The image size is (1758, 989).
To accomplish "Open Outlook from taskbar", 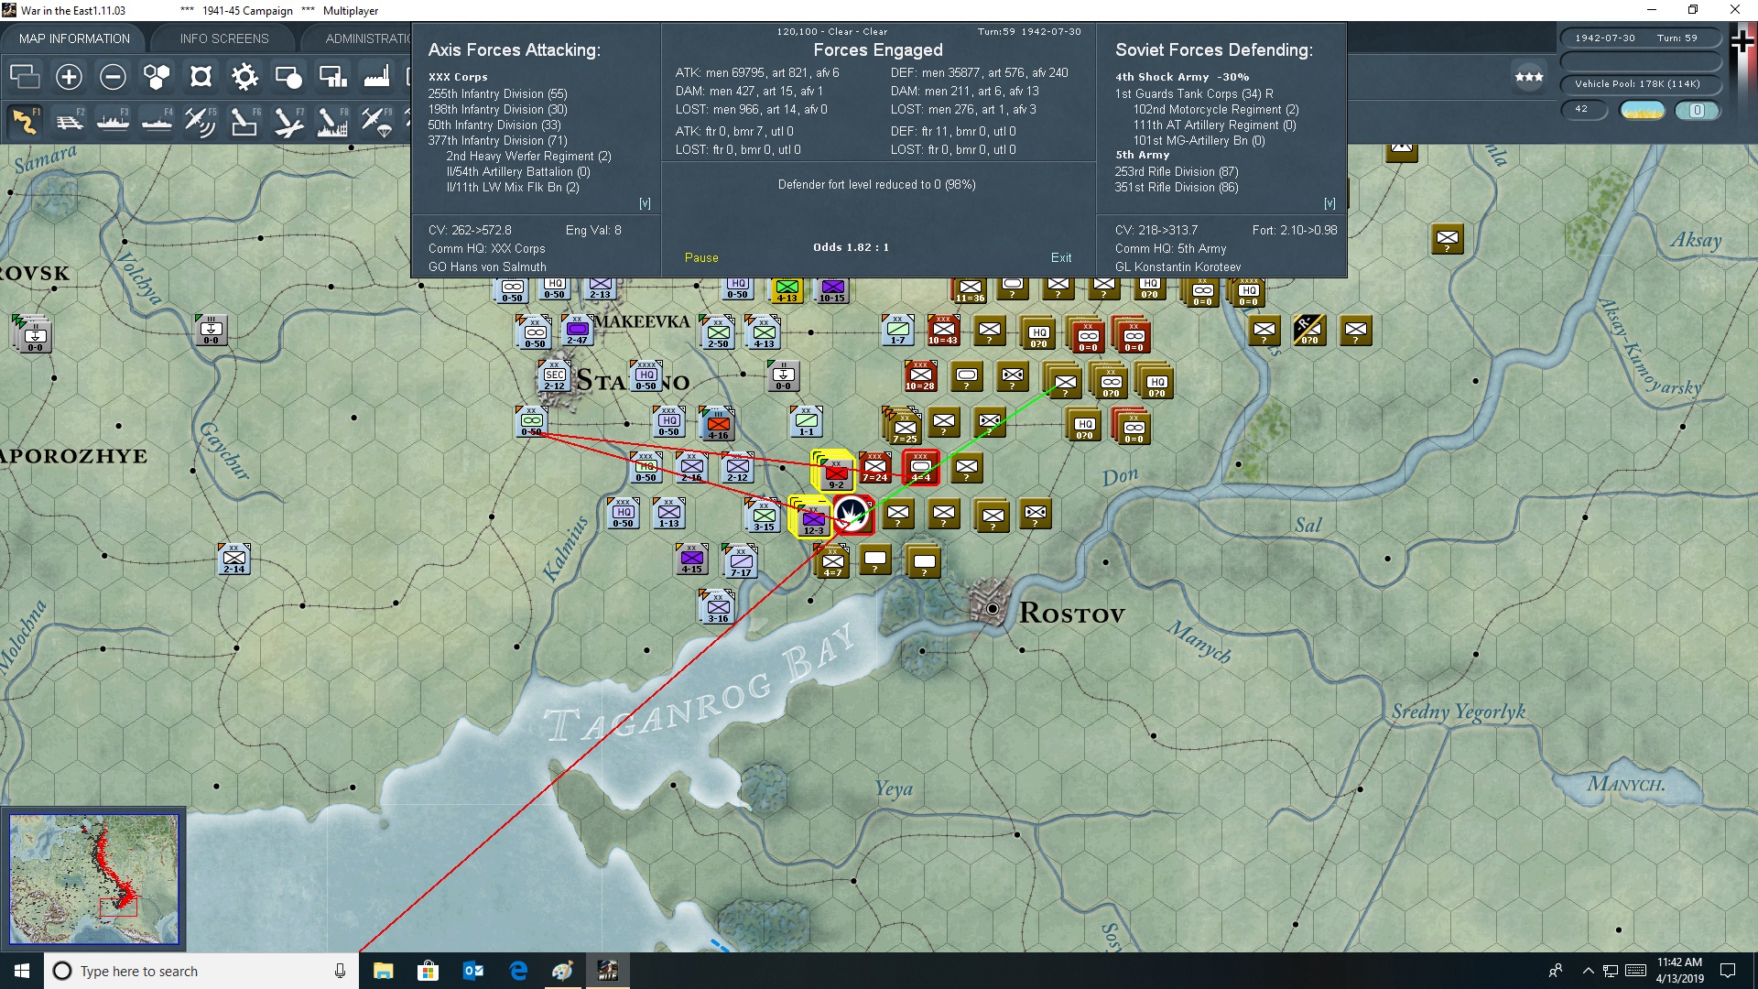I will click(473, 971).
